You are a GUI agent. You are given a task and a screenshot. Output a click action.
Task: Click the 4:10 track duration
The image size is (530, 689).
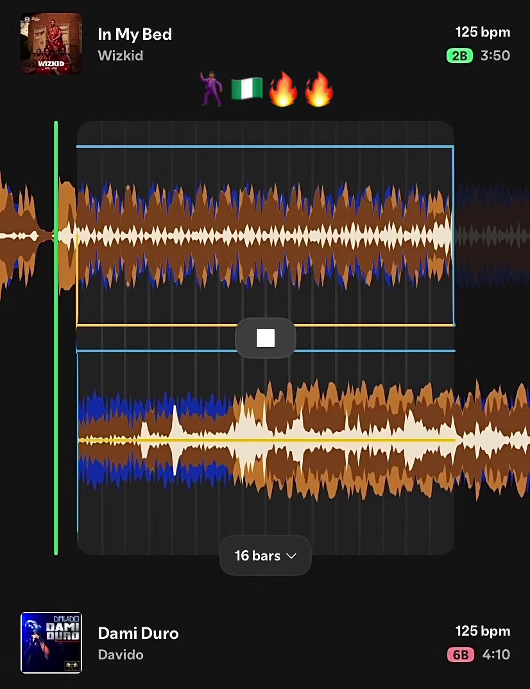pyautogui.click(x=496, y=655)
